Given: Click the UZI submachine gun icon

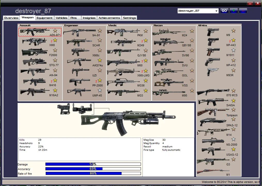Looking at the screenshot, I should coord(81,72).
